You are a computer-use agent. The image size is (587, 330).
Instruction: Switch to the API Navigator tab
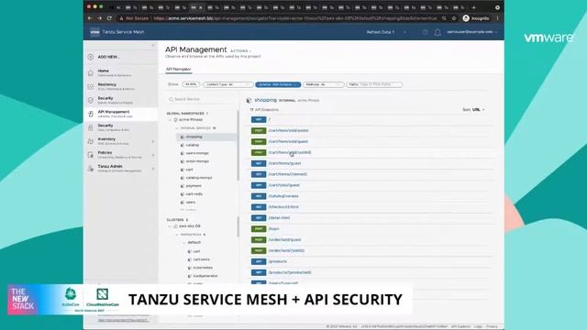179,70
